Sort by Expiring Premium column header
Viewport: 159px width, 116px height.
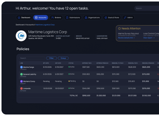pyautogui.click(x=102, y=63)
